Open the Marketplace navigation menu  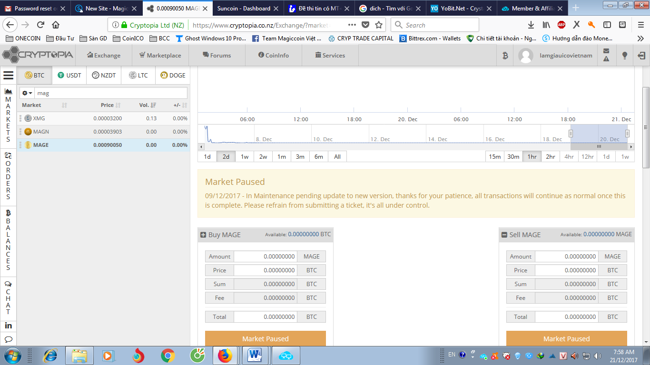(x=160, y=56)
